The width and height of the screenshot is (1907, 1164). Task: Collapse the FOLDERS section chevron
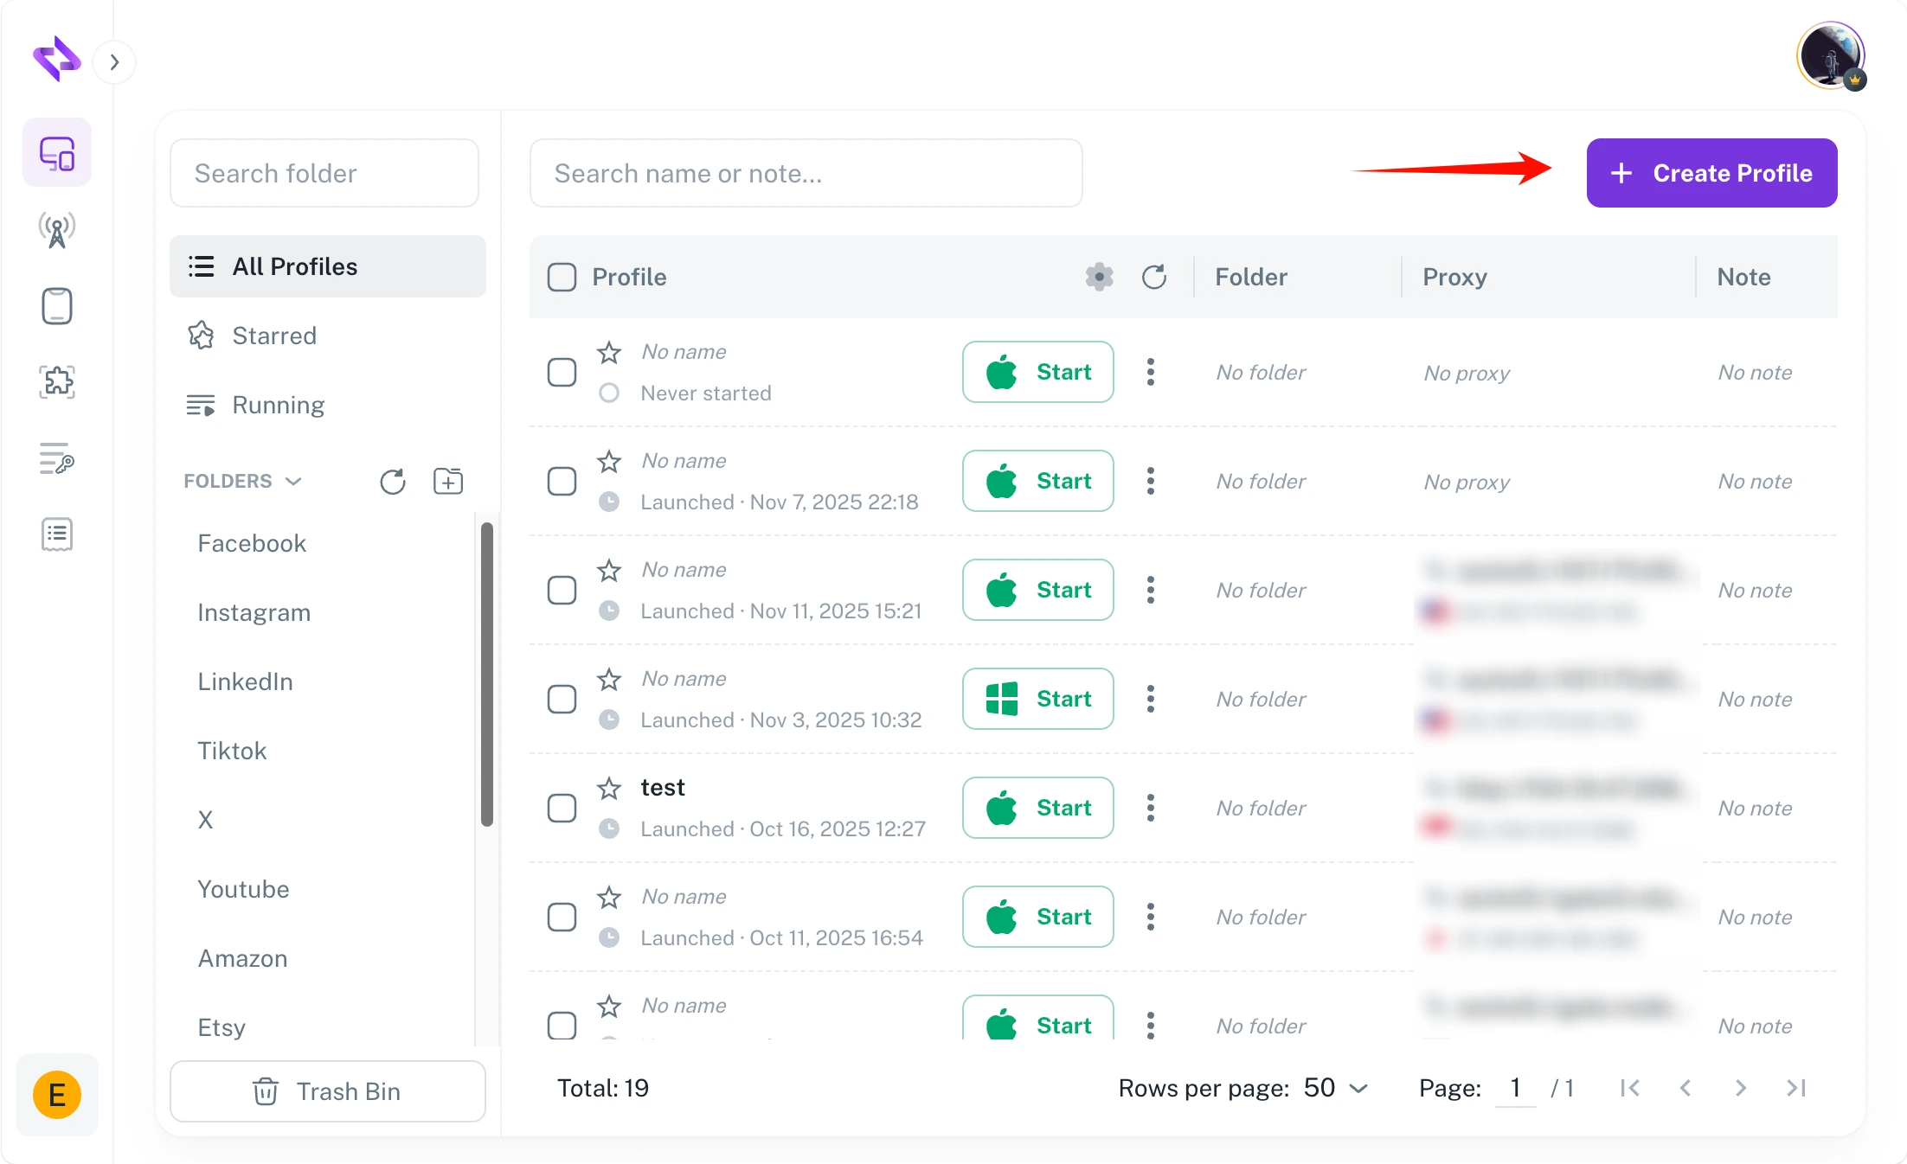point(293,481)
